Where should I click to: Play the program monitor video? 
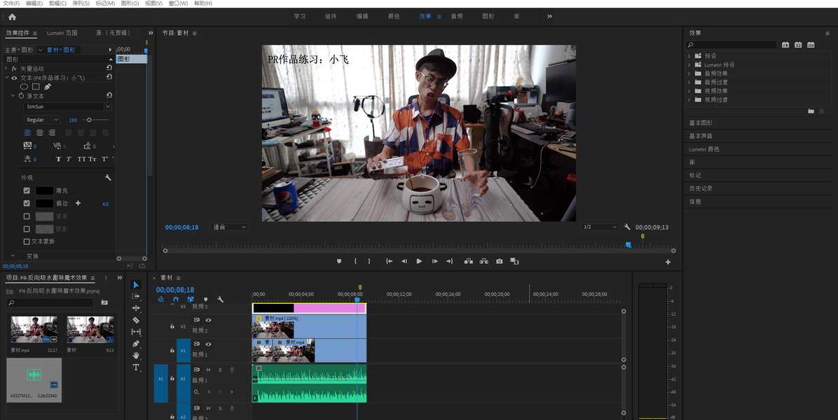tap(419, 262)
